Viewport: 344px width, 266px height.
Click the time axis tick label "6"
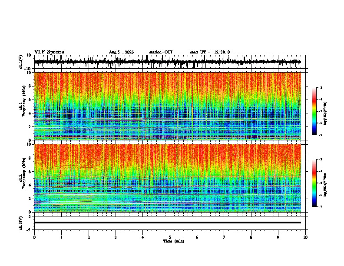tap(197, 237)
